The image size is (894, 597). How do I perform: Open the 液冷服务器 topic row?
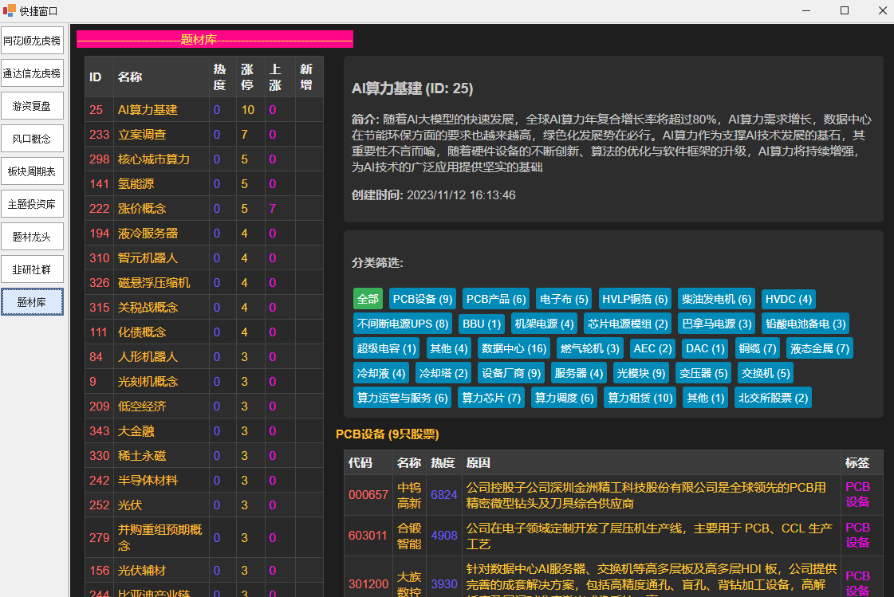point(148,234)
